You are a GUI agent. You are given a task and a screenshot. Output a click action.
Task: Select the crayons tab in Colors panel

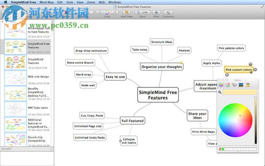248,85
